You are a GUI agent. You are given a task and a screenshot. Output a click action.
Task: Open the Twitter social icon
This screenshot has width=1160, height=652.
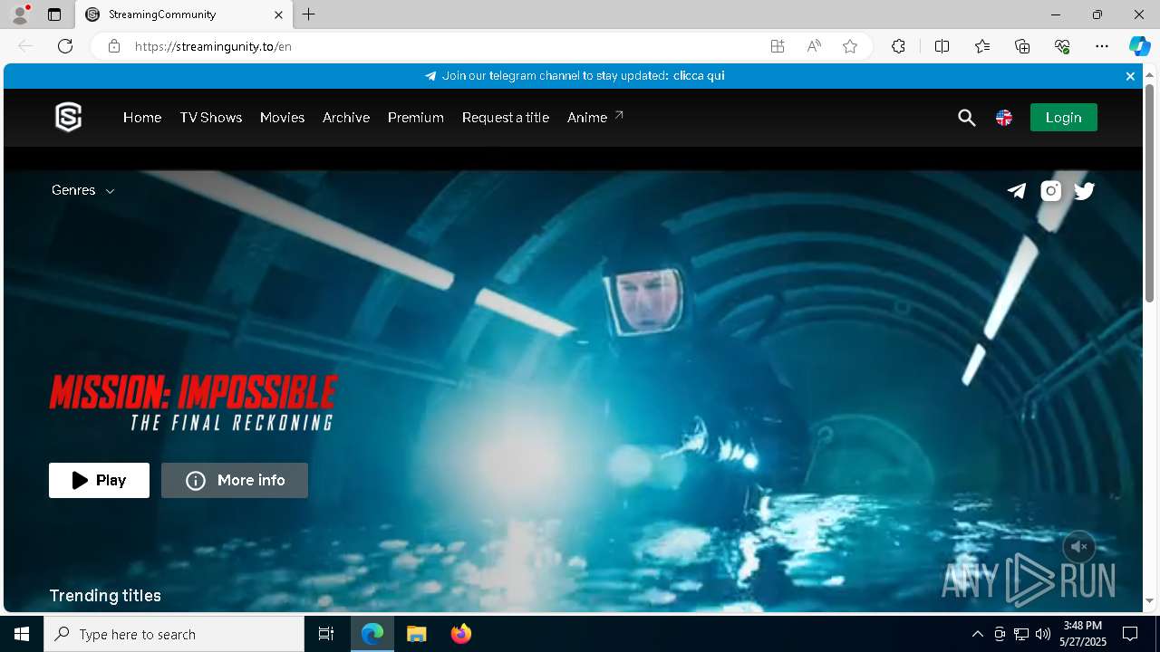coord(1085,190)
